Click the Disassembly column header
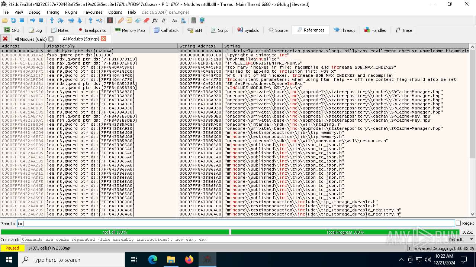 (111, 46)
